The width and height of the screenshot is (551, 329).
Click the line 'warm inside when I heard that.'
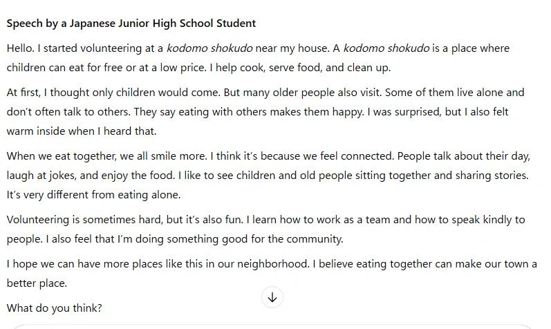tap(82, 131)
